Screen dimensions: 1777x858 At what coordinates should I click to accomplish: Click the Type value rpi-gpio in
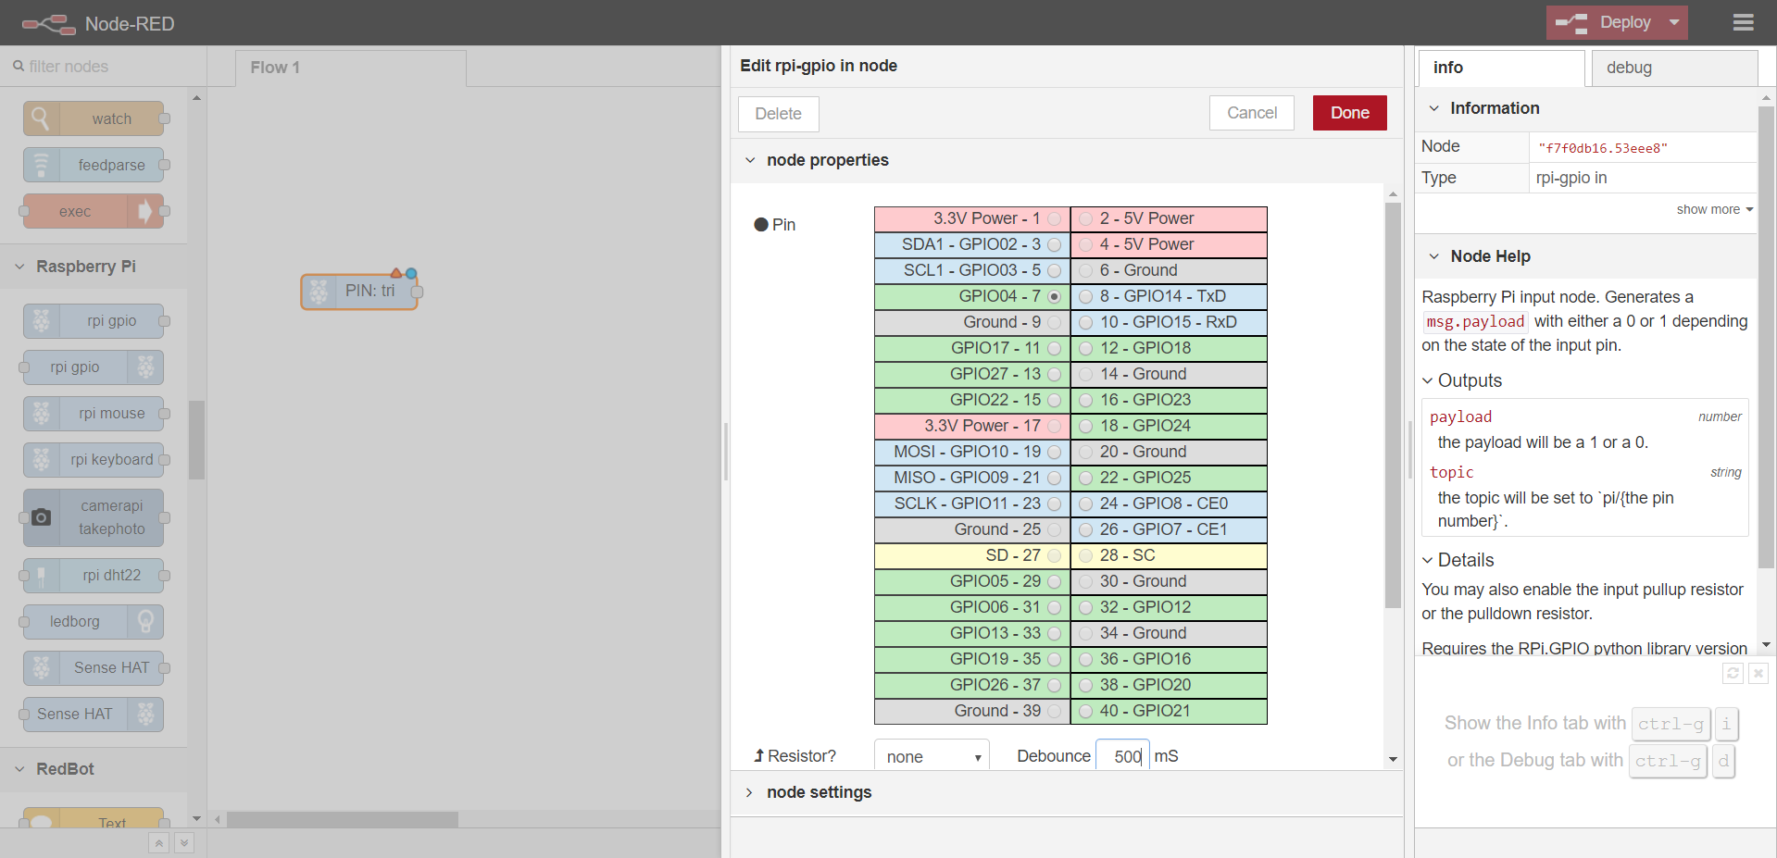[1571, 178]
